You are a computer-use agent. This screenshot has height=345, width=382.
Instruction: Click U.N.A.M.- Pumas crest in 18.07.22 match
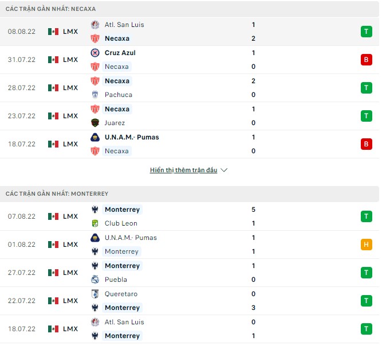click(95, 137)
